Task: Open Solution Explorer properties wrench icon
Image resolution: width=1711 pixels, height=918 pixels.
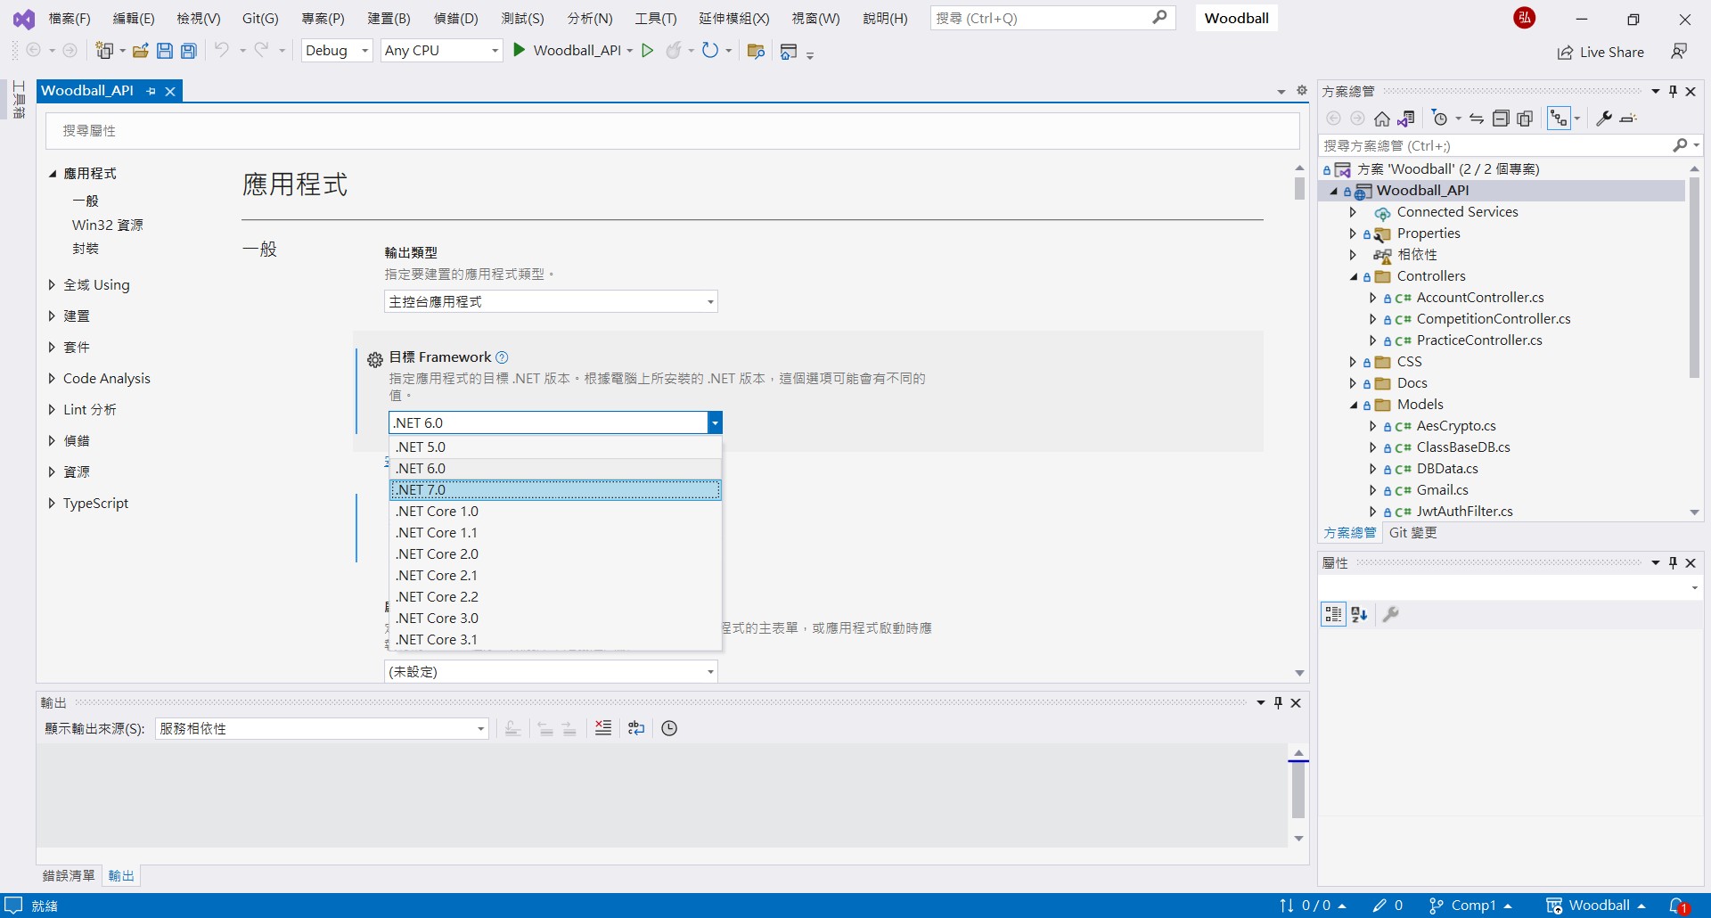Action: [1604, 119]
